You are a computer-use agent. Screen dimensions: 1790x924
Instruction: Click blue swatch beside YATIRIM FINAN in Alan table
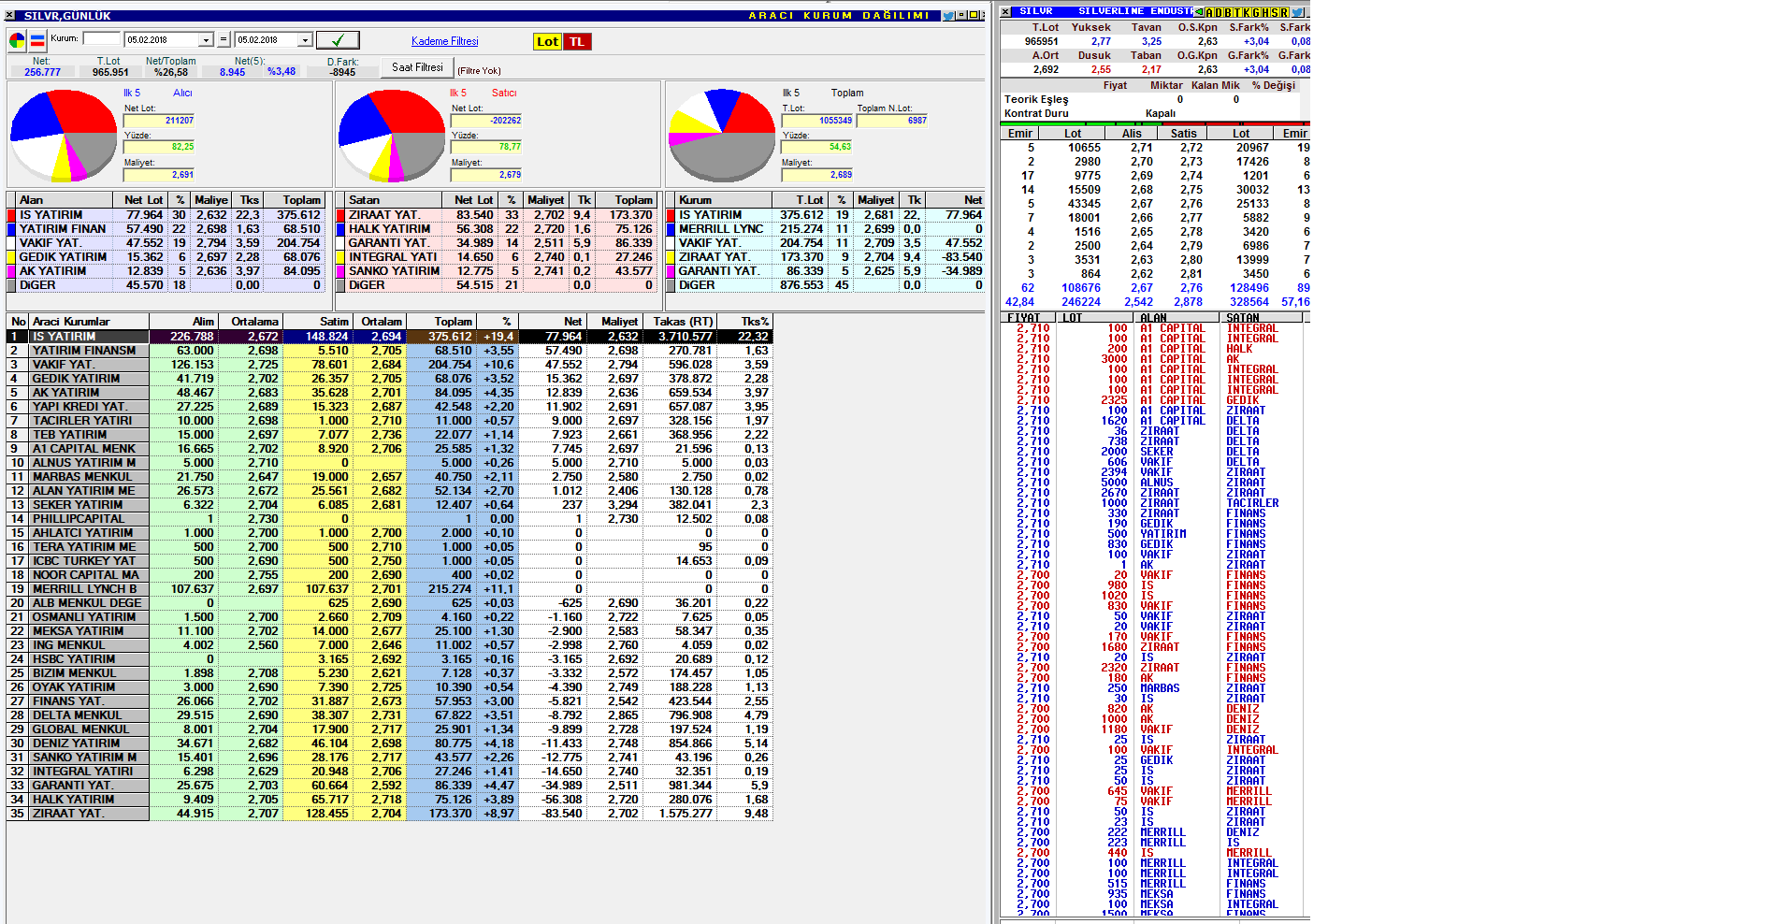point(11,229)
